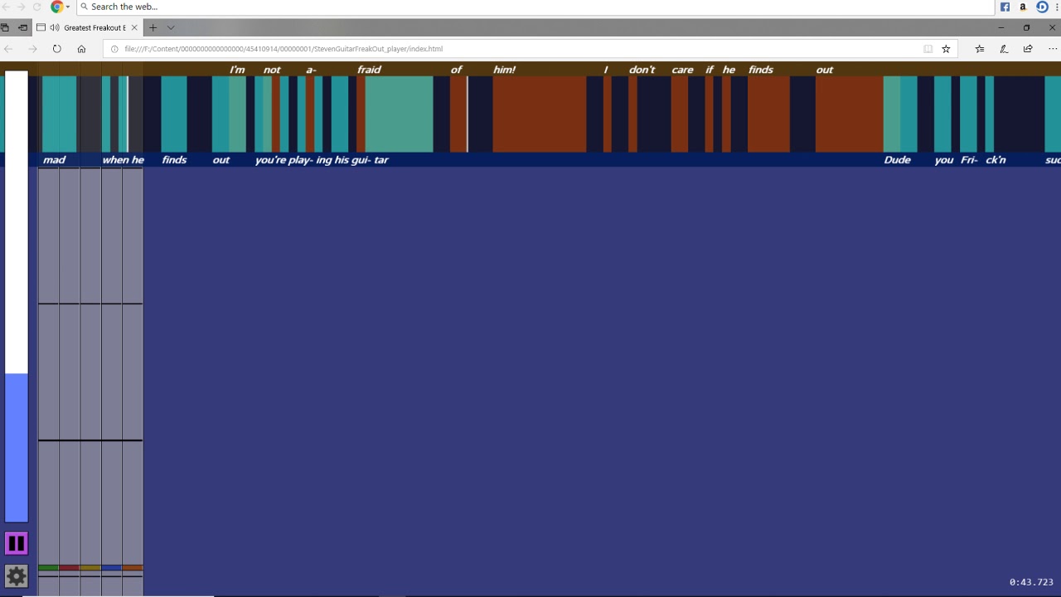The width and height of the screenshot is (1061, 597).
Task: Click the Search the web field
Action: click(x=535, y=7)
